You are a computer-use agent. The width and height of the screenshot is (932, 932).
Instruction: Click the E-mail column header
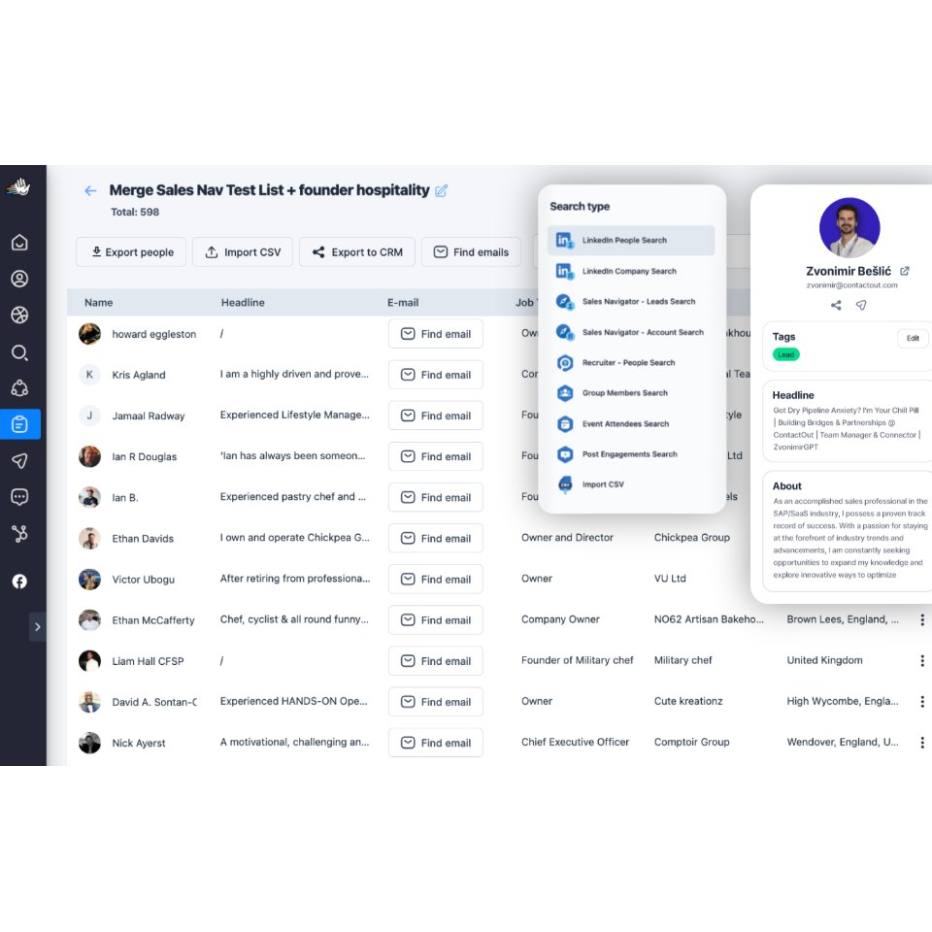pos(403,303)
